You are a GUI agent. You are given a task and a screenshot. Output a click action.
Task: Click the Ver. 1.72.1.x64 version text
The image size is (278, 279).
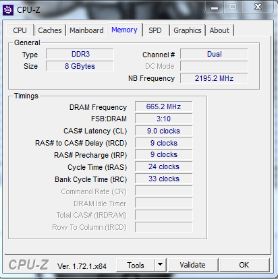(x=82, y=266)
